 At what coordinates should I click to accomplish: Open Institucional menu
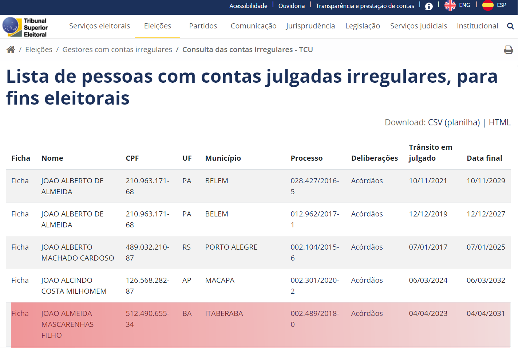(x=478, y=26)
